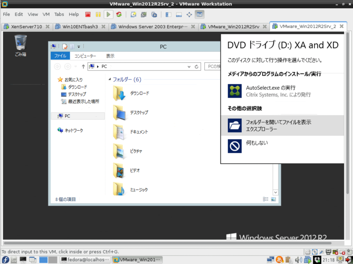Click the volume speaker tray icon
This screenshot has height=264, width=353.
pos(299,260)
